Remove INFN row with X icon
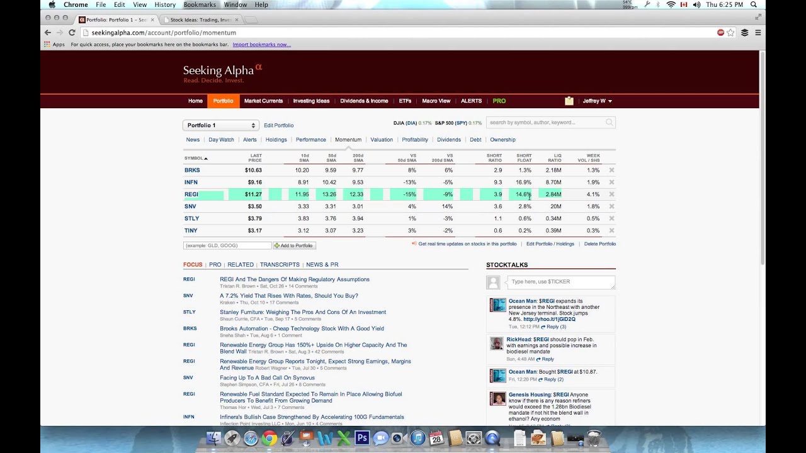This screenshot has width=806, height=453. (x=611, y=182)
